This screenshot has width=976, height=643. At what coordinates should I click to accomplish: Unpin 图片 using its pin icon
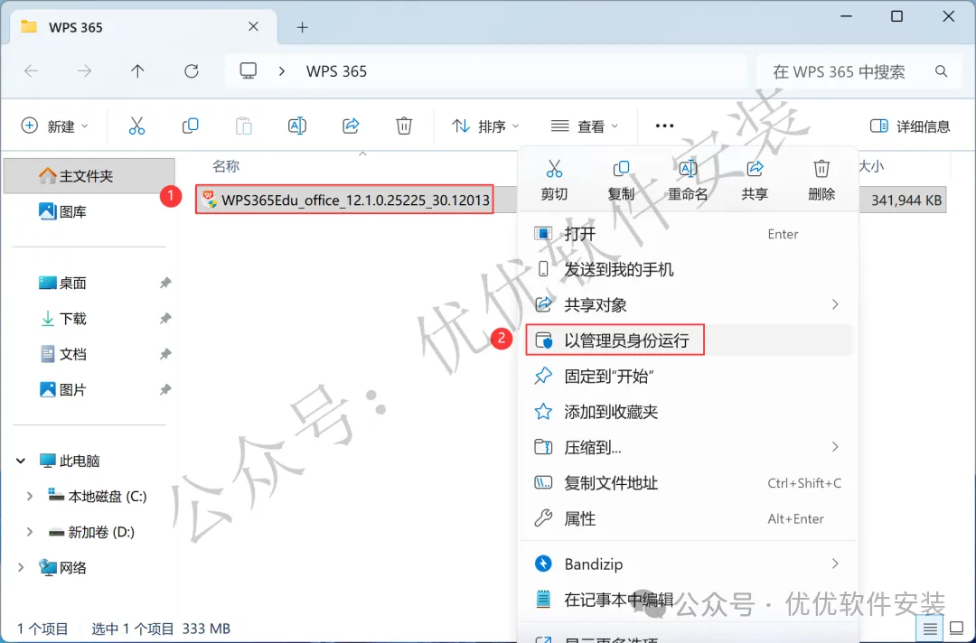coord(165,390)
